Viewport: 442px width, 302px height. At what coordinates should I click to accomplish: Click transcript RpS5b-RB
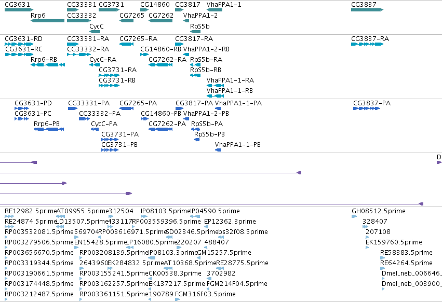(x=206, y=70)
